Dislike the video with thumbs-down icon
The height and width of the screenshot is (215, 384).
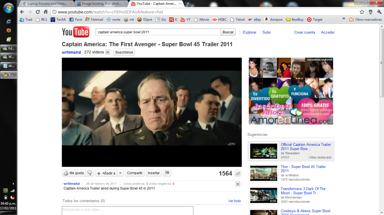[90, 173]
